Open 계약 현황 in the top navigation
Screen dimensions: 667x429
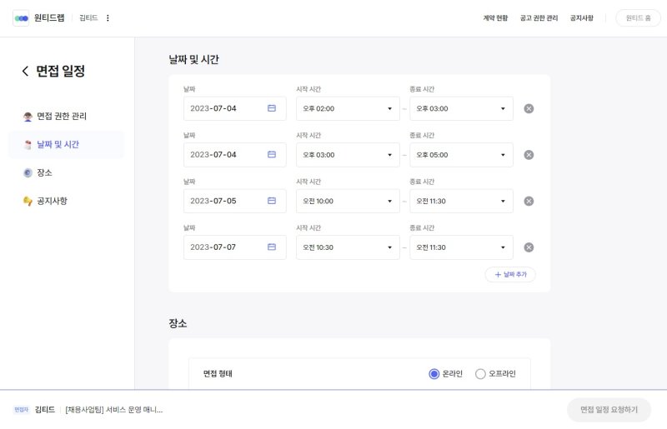click(495, 18)
